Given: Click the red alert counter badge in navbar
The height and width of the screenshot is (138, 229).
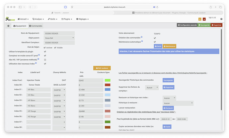Looking at the screenshot, I should pyautogui.click(x=204, y=19).
